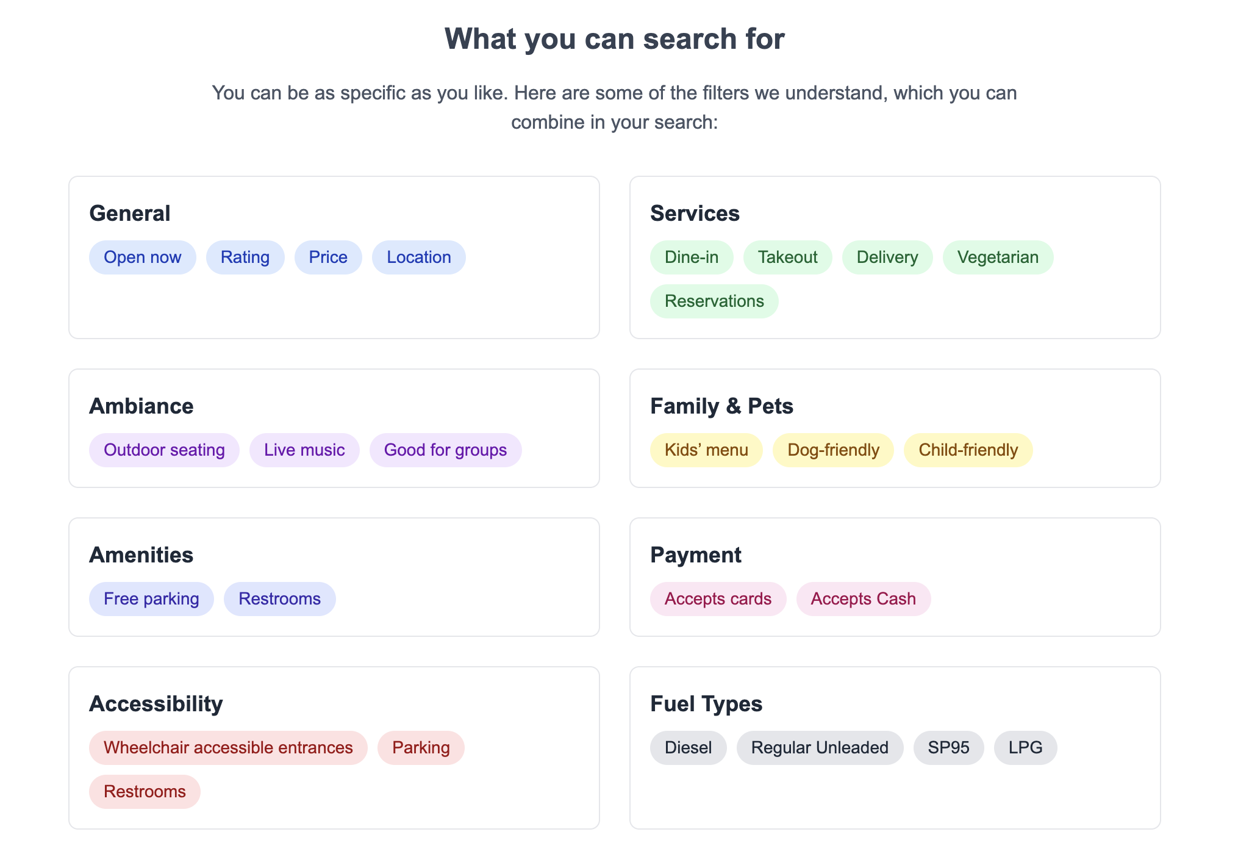Screen dimensions: 1238x865
Task: Choose the Kids' menu chip
Action: [706, 450]
